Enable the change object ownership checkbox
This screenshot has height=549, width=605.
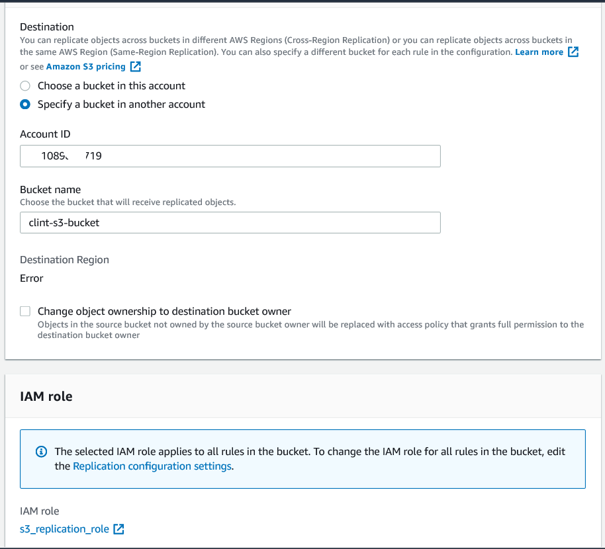point(25,312)
